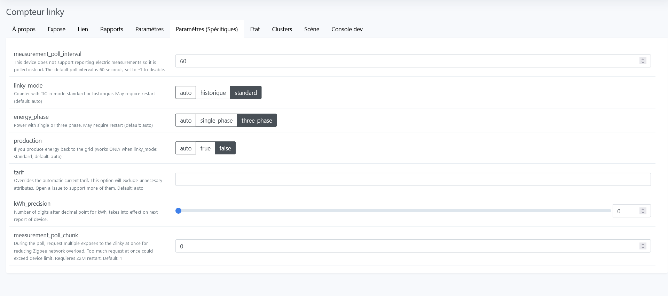Select false for production

pos(225,148)
